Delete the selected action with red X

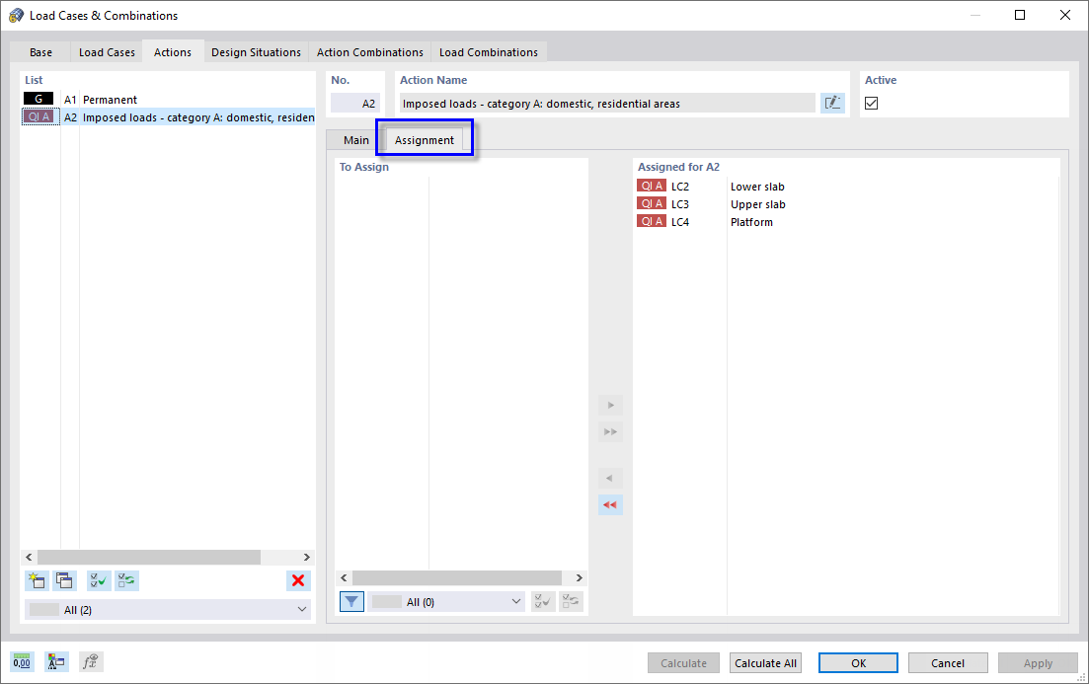tap(298, 580)
